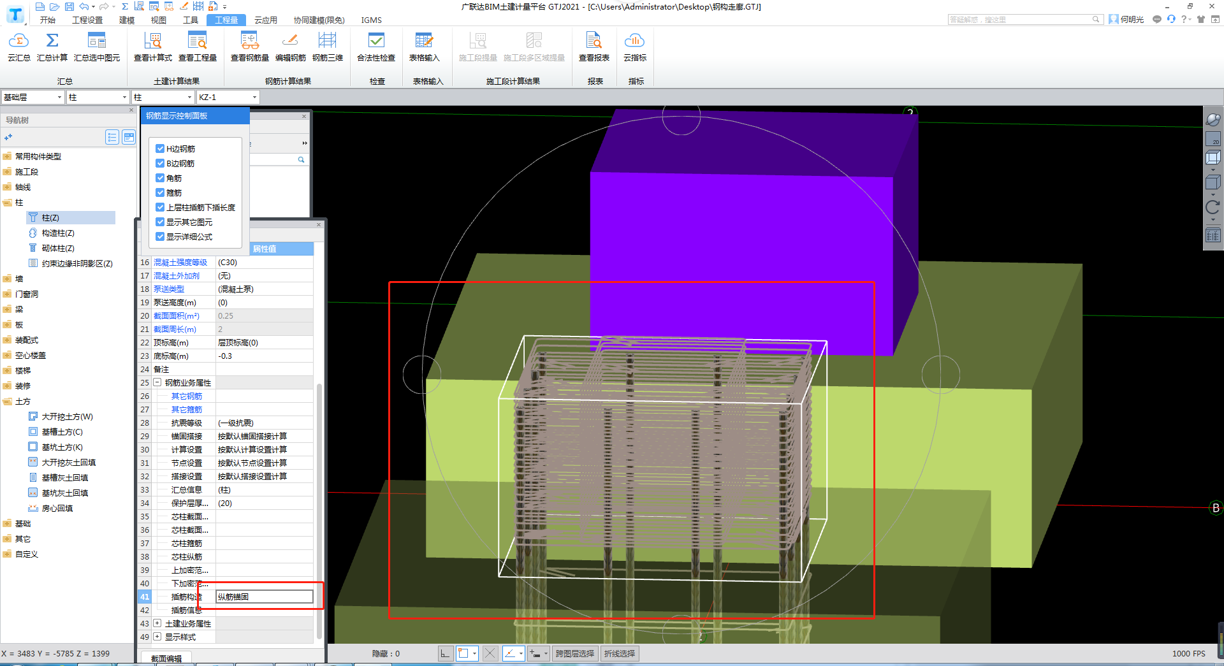Open the 云应用 ribbon tab
The image size is (1224, 666).
[266, 20]
